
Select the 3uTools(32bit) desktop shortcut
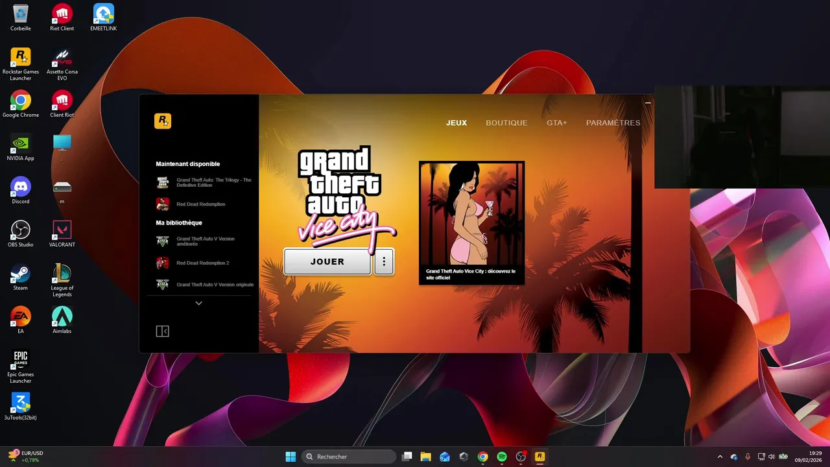coord(21,407)
